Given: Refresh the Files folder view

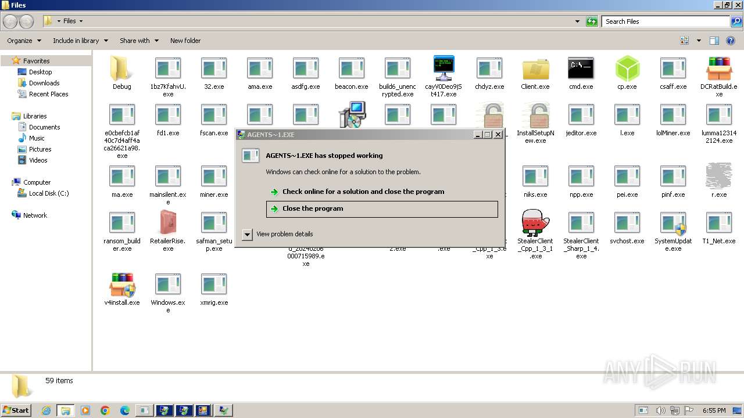Looking at the screenshot, I should tap(592, 21).
